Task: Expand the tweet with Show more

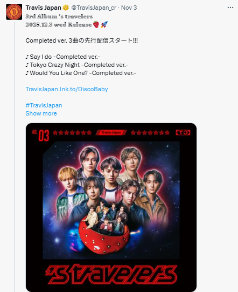Action: pyautogui.click(x=41, y=113)
